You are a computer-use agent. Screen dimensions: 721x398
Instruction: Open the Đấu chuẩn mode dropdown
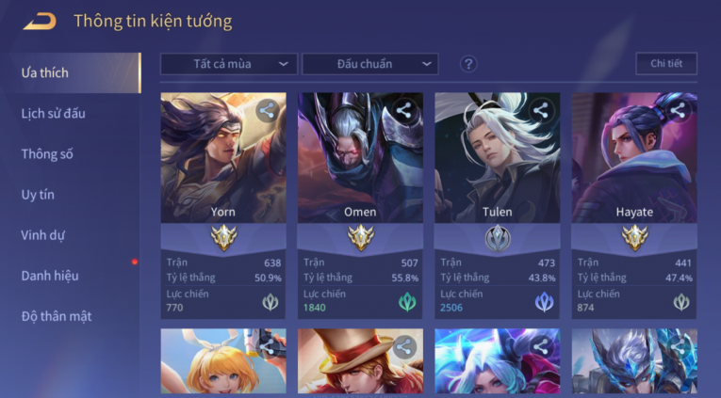pyautogui.click(x=370, y=64)
